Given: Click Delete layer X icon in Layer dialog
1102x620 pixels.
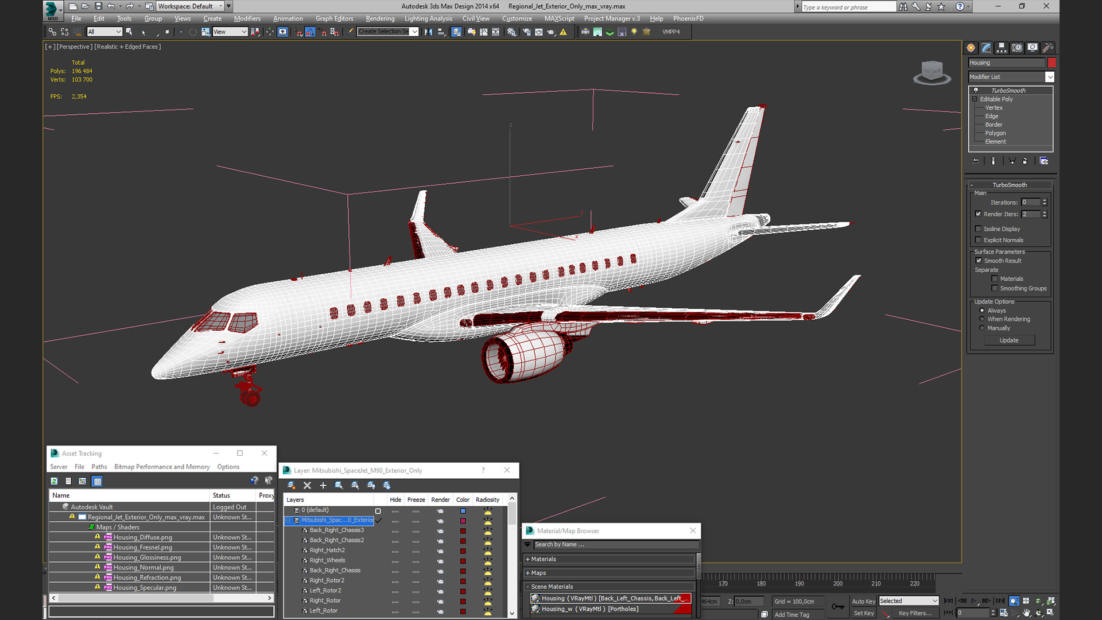Looking at the screenshot, I should [x=307, y=486].
